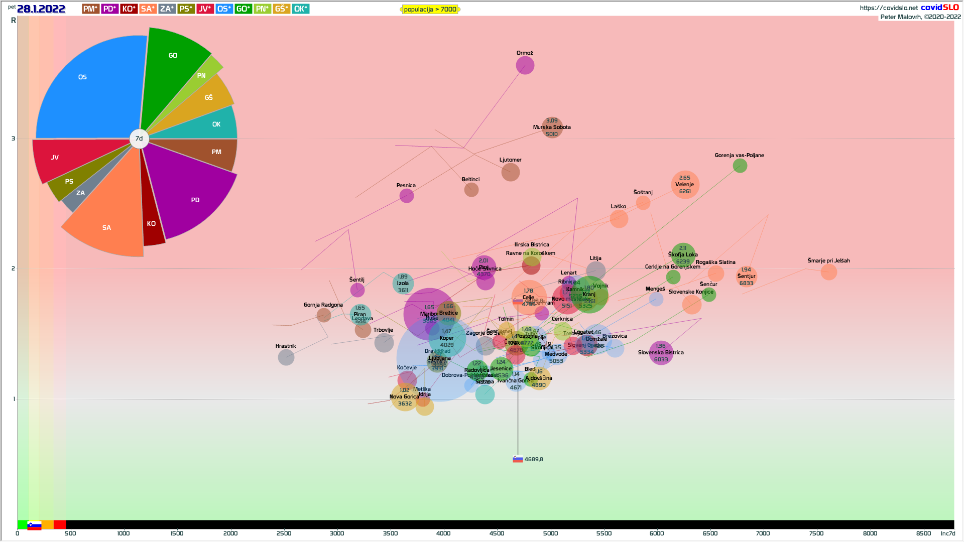Click the ZA* gray region tag
This screenshot has width=964, height=542.
[167, 9]
